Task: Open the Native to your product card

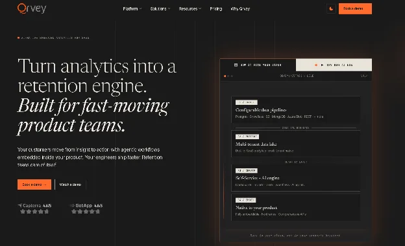Action: (x=296, y=207)
